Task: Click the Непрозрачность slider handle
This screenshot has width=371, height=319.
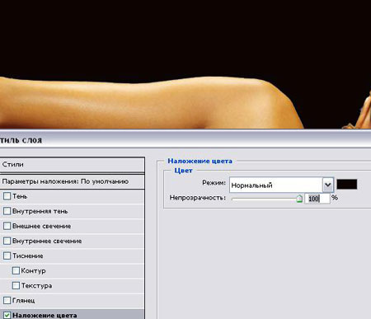Action: click(x=299, y=199)
